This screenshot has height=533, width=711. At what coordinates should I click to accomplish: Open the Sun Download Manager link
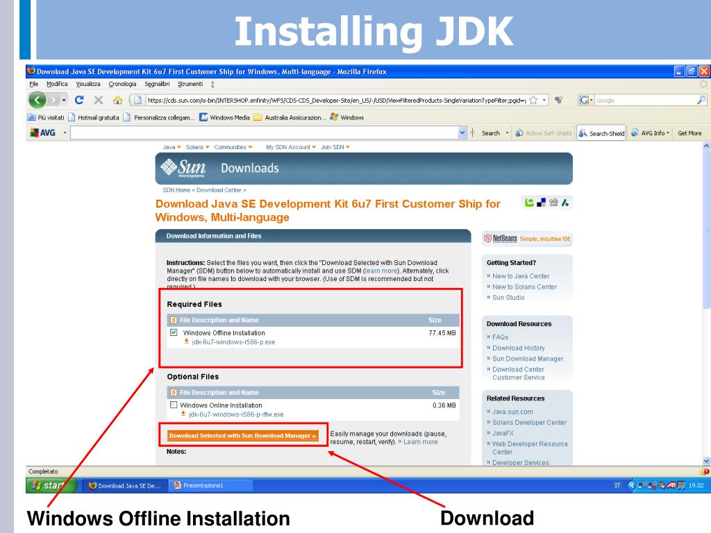[528, 359]
